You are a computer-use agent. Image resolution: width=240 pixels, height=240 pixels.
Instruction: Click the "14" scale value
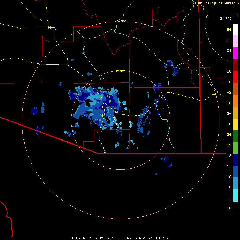pyautogui.click(x=229, y=166)
